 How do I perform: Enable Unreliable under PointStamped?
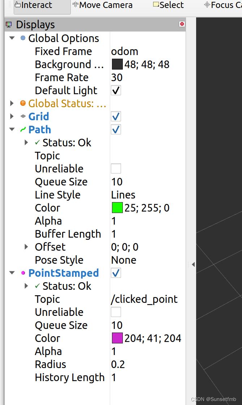tap(116, 312)
